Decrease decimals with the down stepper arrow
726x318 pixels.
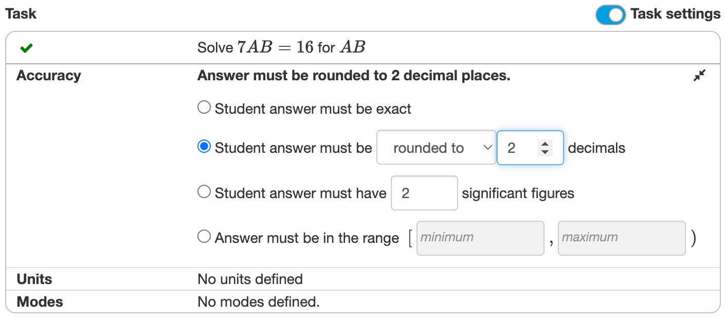pyautogui.click(x=545, y=152)
